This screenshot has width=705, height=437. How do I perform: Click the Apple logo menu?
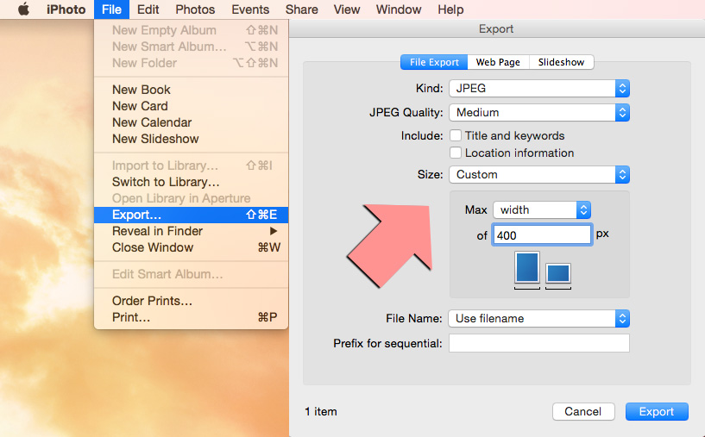coord(23,9)
